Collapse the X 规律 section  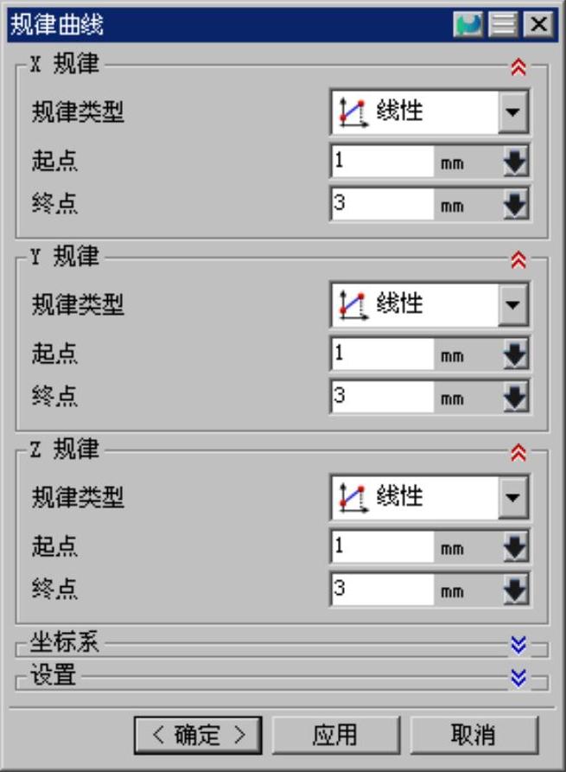(518, 67)
